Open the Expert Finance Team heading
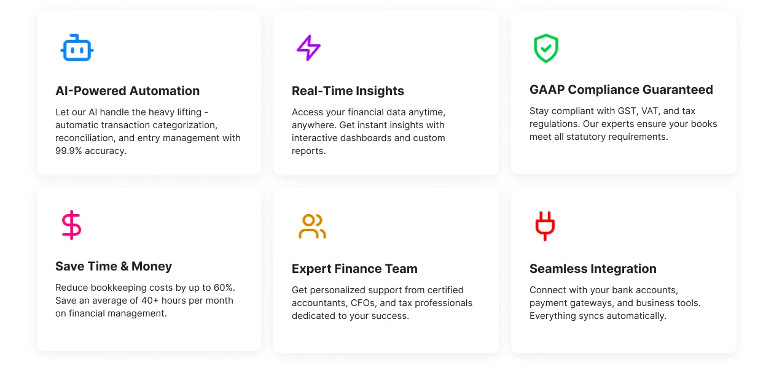The width and height of the screenshot is (774, 368). coord(354,269)
